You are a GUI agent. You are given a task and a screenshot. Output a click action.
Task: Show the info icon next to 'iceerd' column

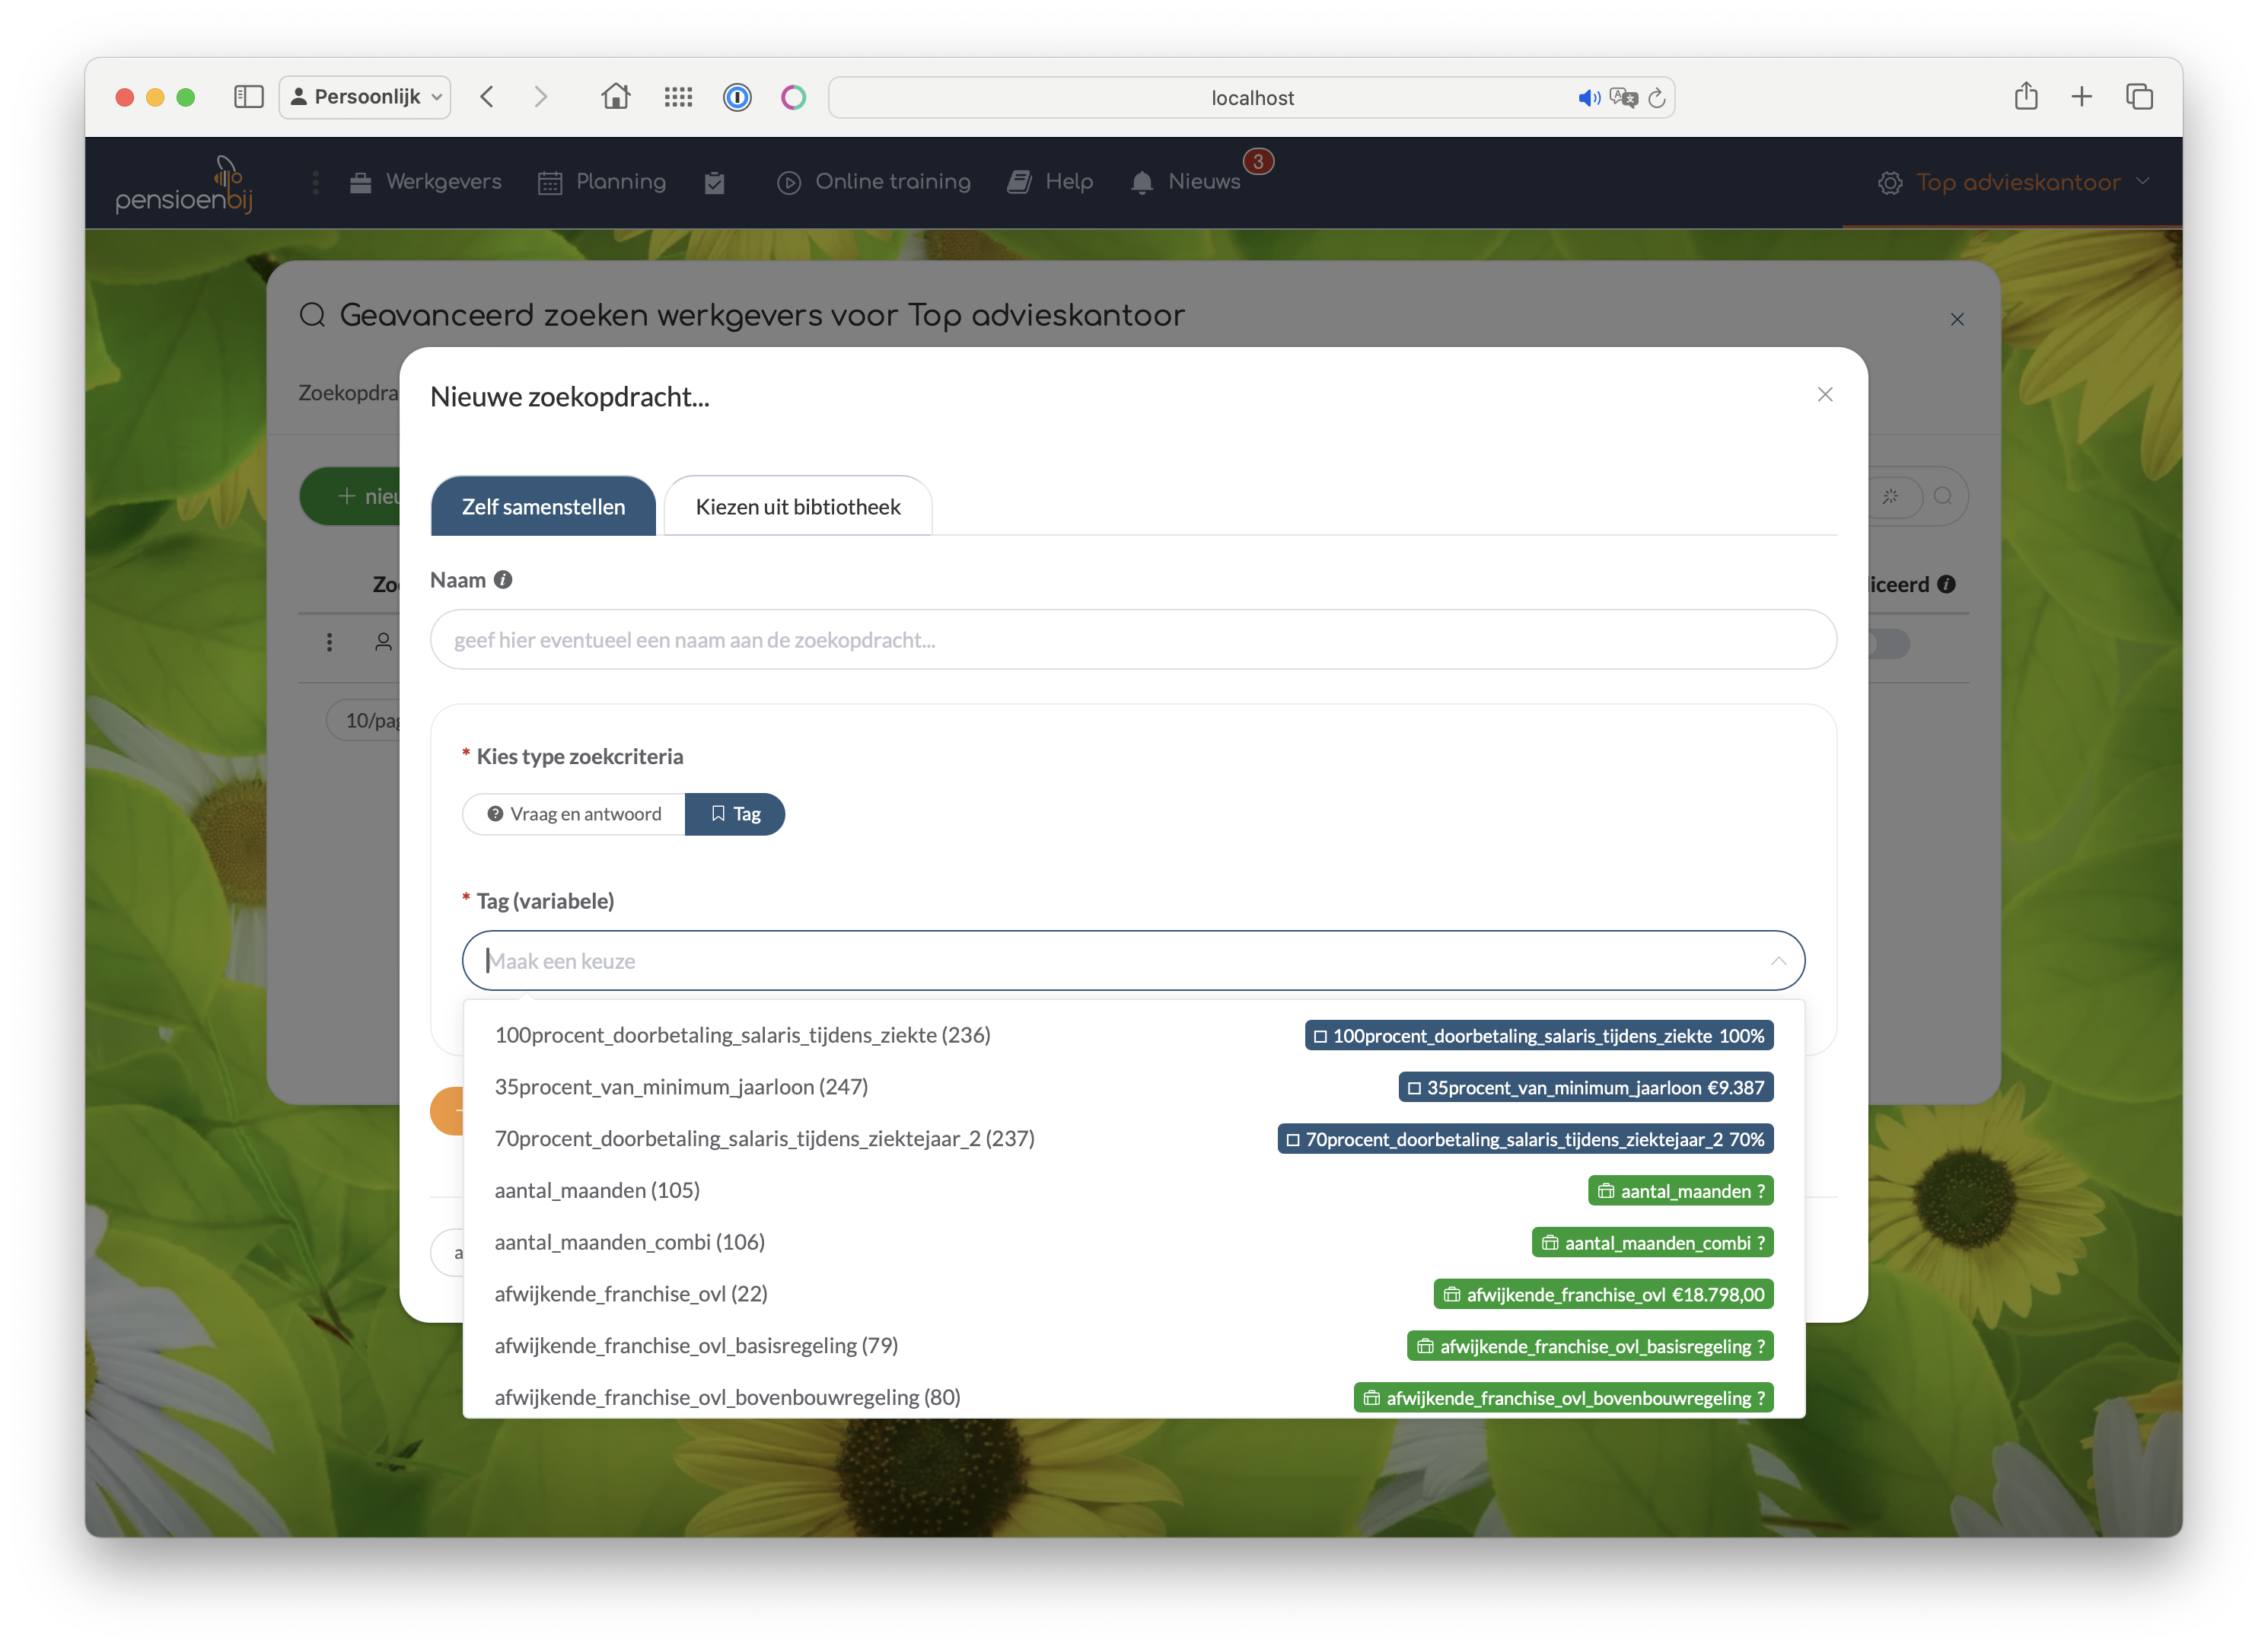(x=1946, y=585)
